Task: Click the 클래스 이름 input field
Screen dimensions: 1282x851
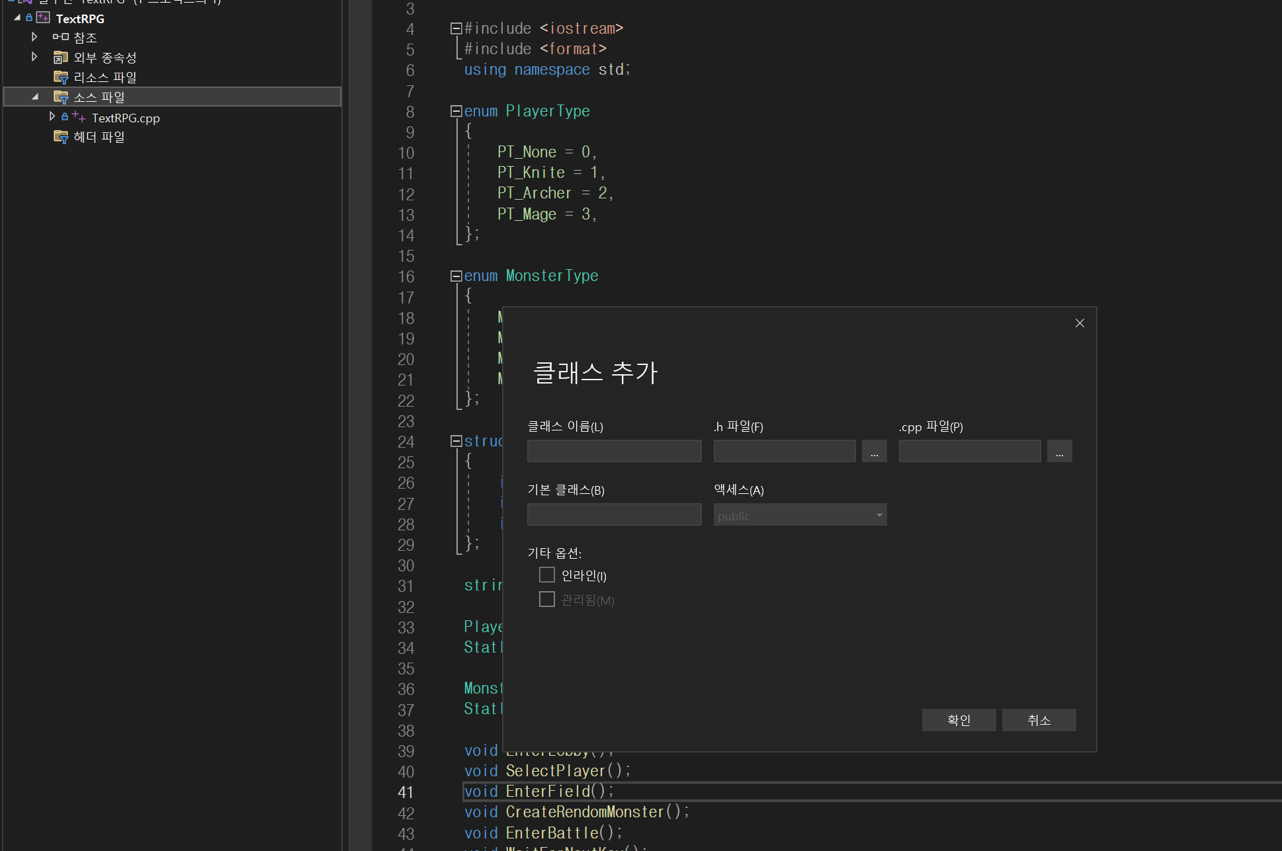Action: pos(614,452)
